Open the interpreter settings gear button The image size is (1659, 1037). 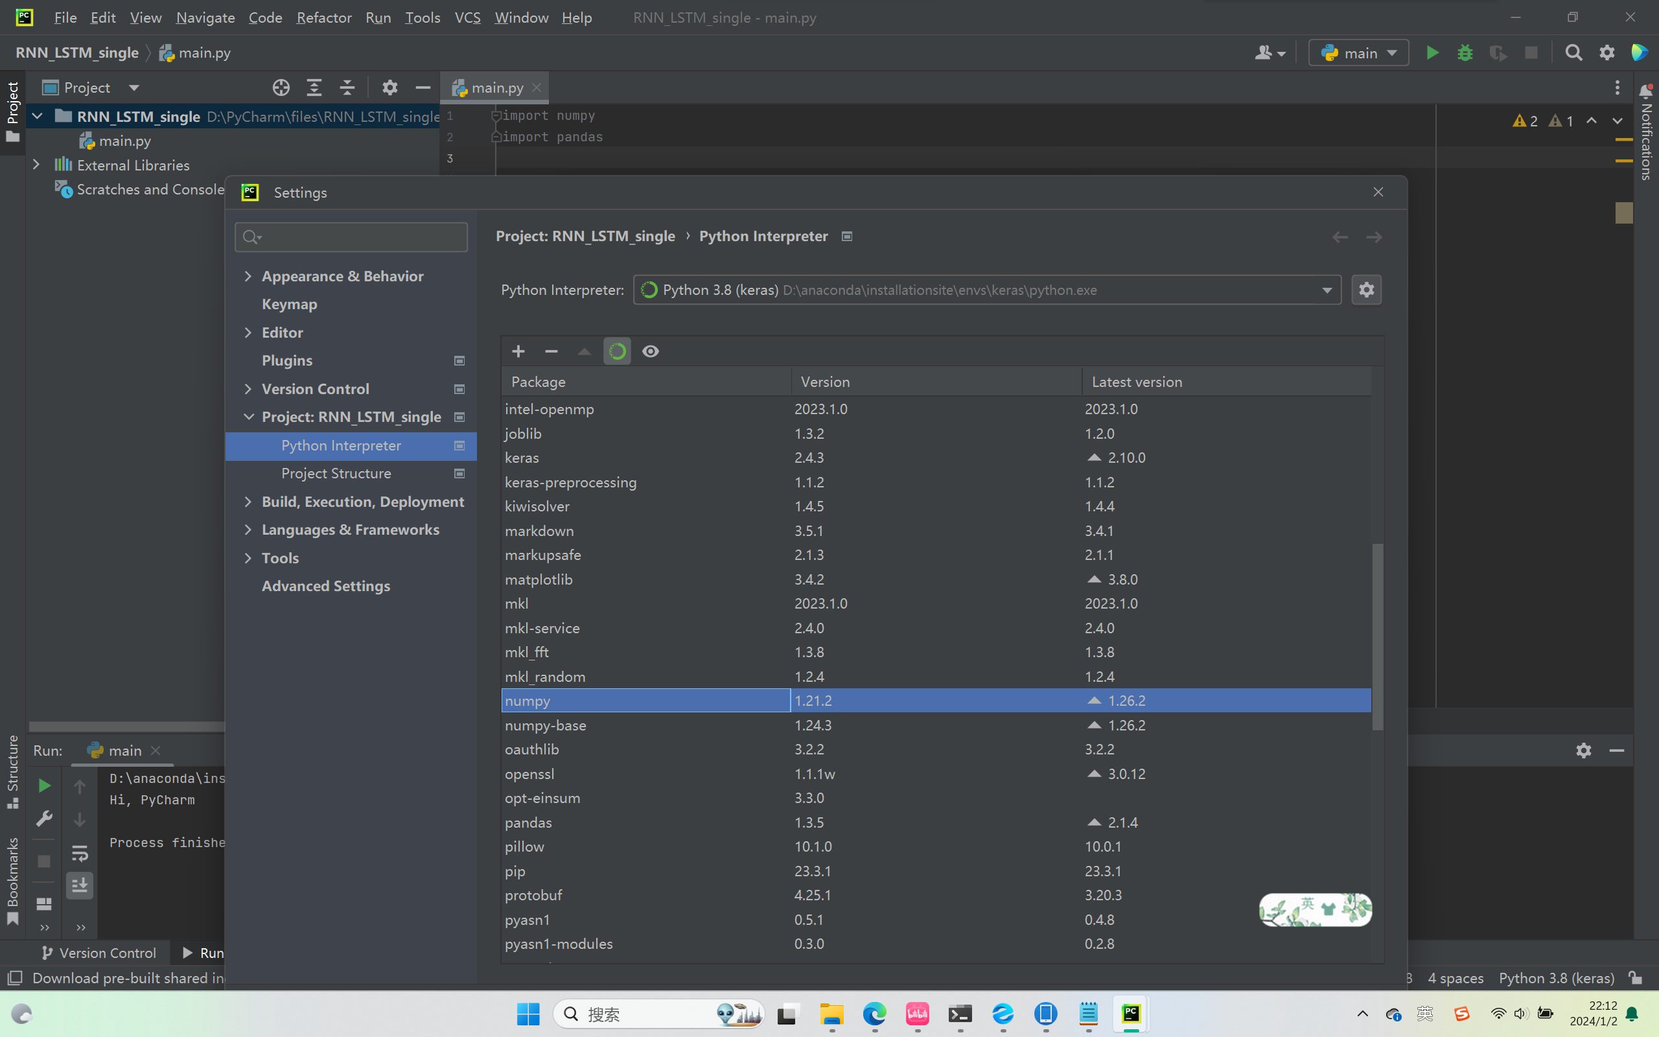[1366, 290]
